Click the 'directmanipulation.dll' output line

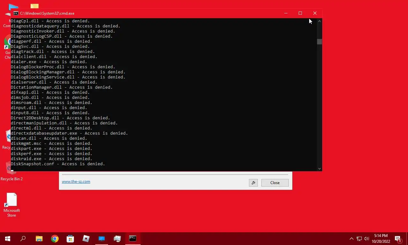tap(64, 123)
